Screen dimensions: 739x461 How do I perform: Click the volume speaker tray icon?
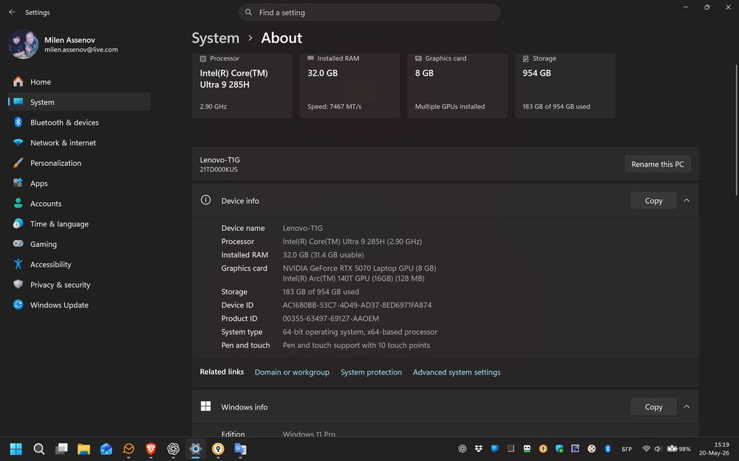pyautogui.click(x=658, y=448)
